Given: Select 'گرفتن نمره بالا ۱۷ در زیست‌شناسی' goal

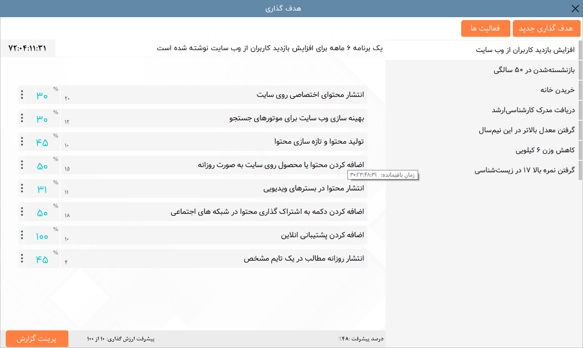Looking at the screenshot, I should pyautogui.click(x=524, y=170).
